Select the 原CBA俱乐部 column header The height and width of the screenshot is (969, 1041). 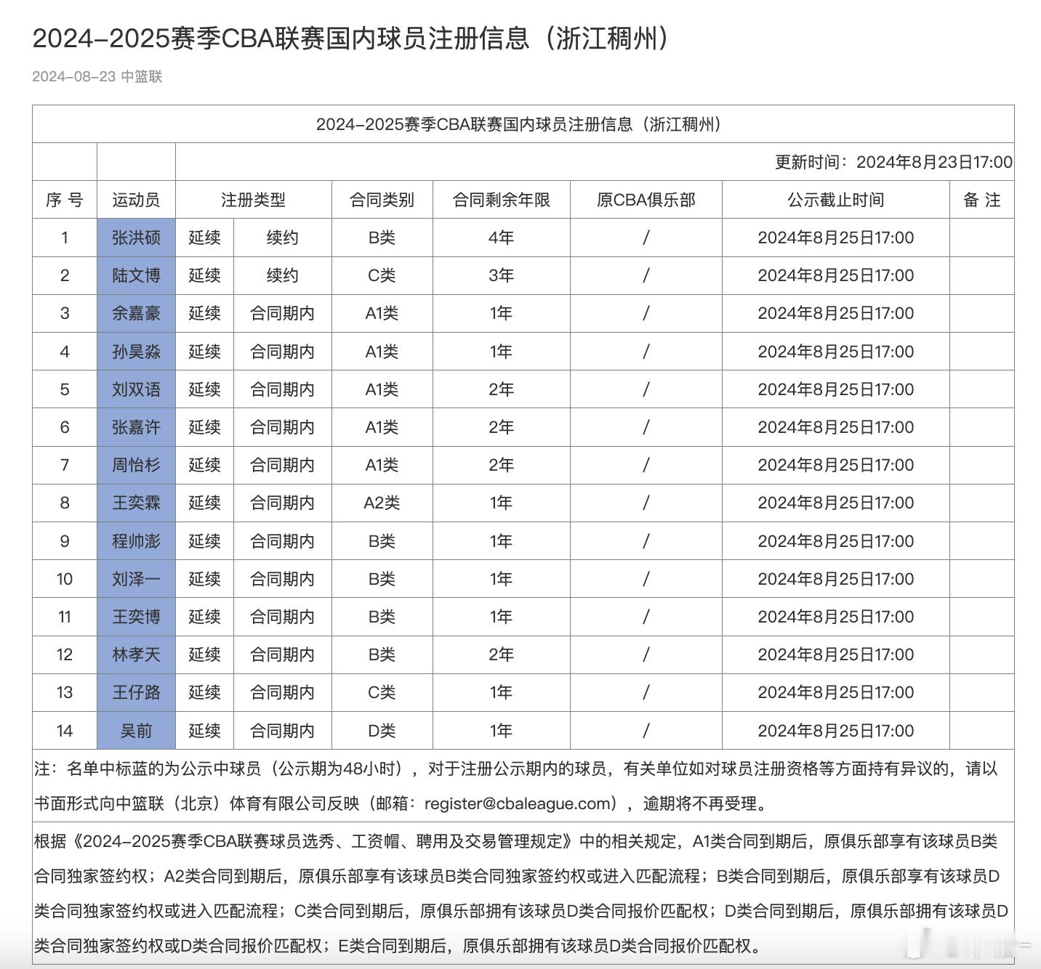tap(646, 200)
